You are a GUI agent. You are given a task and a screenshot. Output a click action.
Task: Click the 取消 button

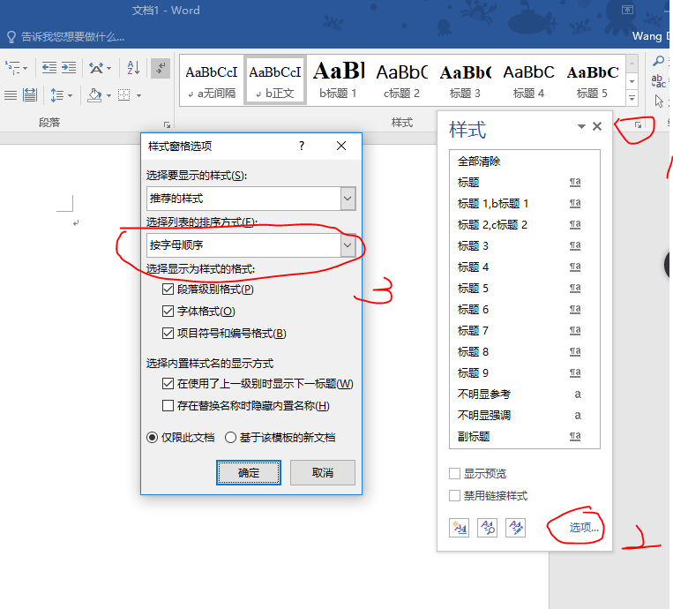coord(323,473)
